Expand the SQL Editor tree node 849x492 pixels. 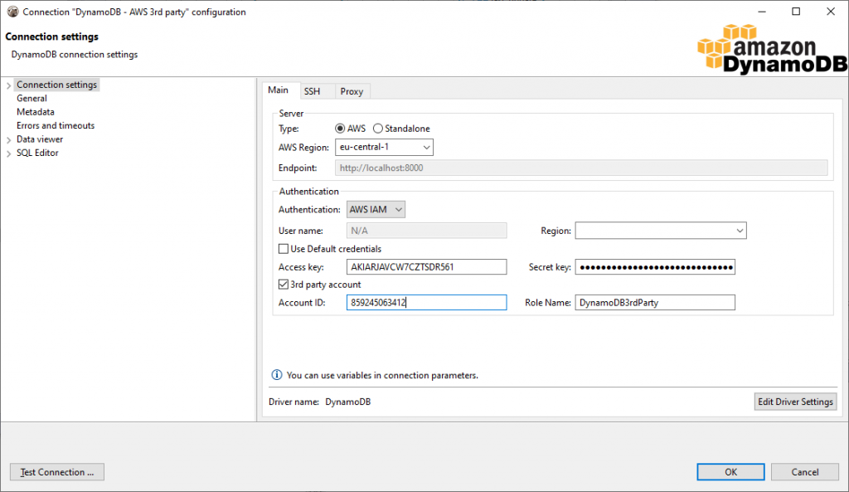click(8, 153)
